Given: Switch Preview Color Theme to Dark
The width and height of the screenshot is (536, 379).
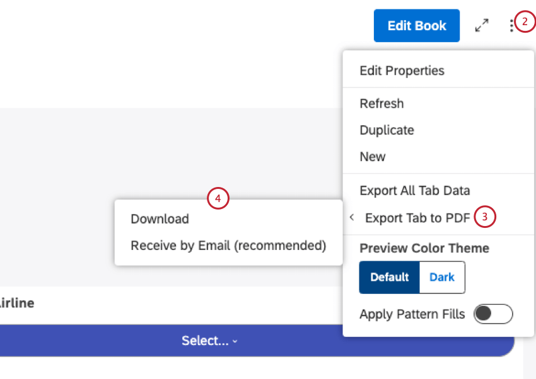Looking at the screenshot, I should 441,277.
